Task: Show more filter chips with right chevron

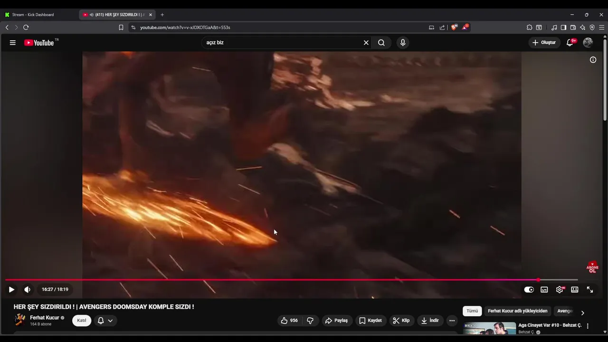Action: tap(582, 313)
